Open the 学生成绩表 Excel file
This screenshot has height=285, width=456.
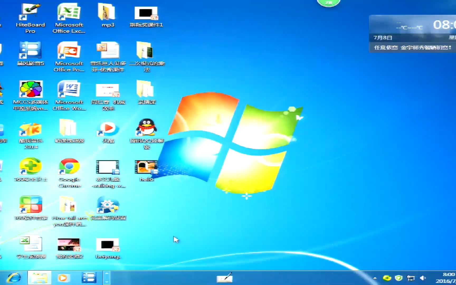pyautogui.click(x=31, y=247)
